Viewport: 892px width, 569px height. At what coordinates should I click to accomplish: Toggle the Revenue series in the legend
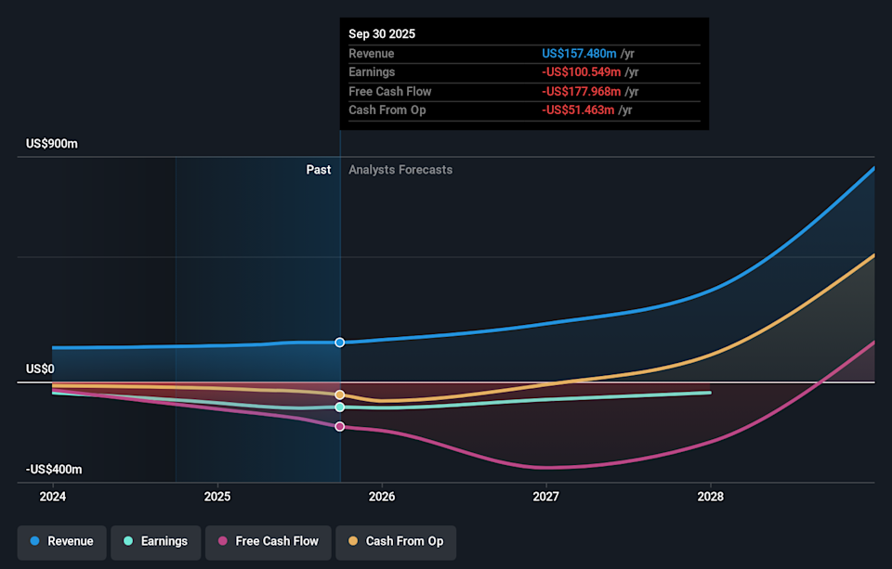(61, 541)
